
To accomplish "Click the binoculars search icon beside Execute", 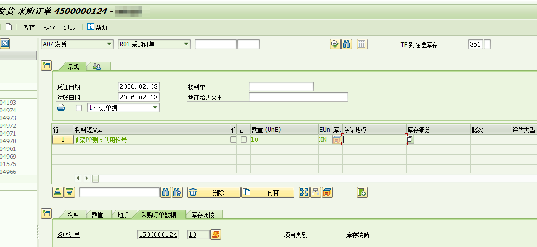I will tap(346, 44).
